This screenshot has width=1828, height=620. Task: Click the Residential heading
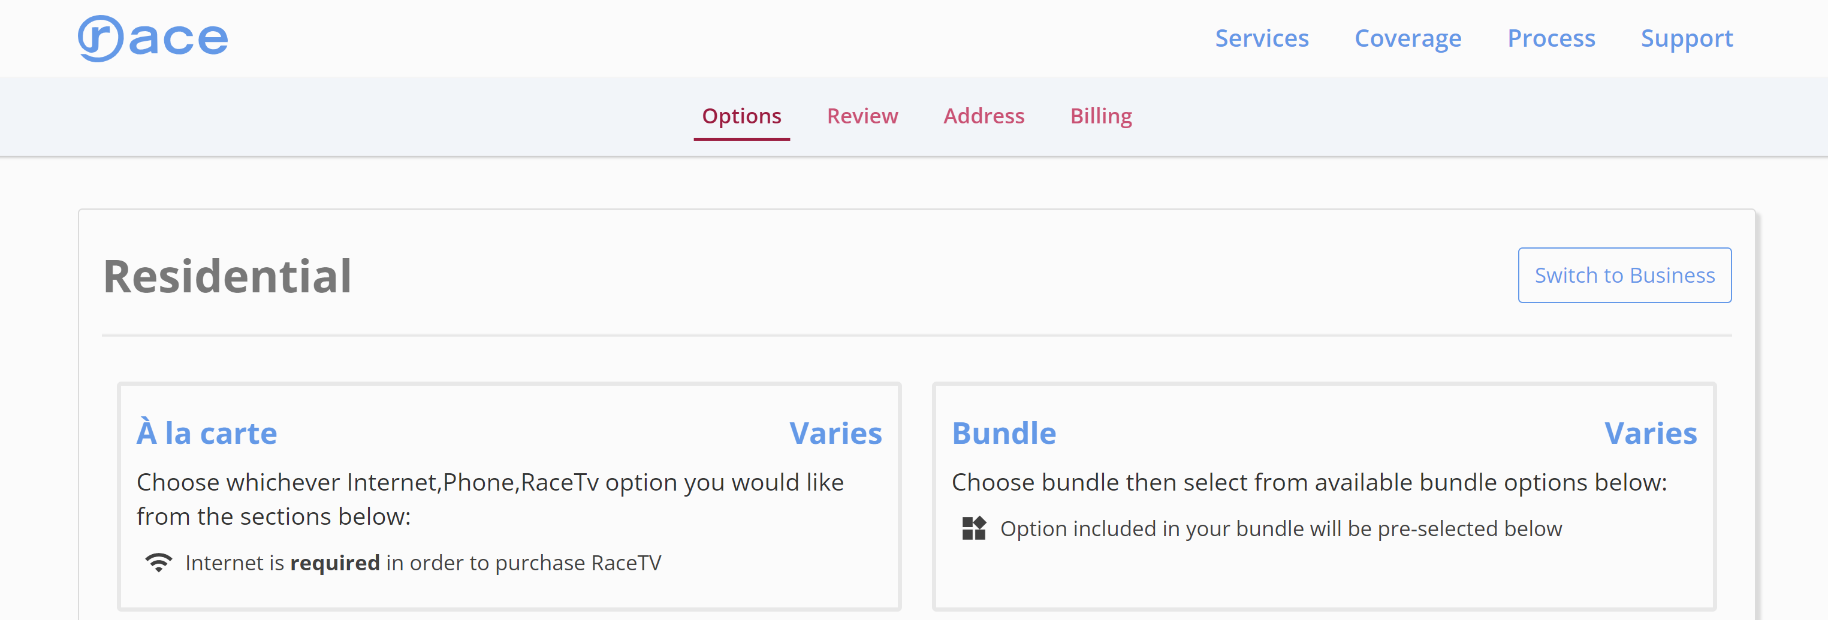click(x=227, y=276)
